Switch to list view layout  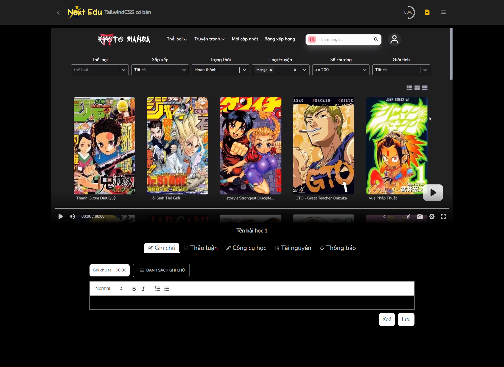[x=425, y=88]
